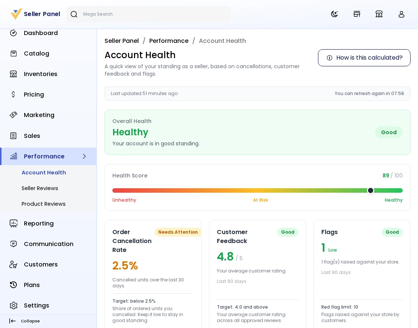
Task: Click the health score slider knob
Action: click(371, 190)
